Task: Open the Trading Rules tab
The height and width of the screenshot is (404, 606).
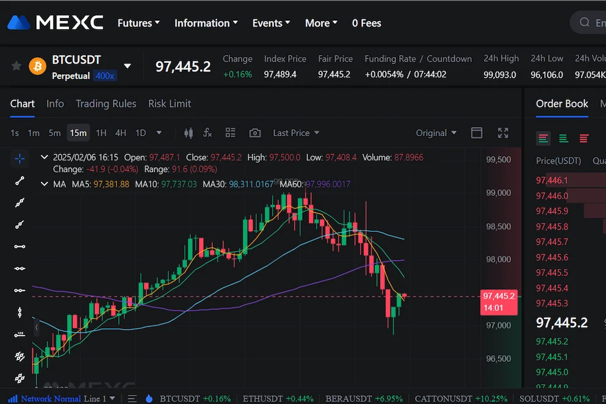Action: (106, 104)
